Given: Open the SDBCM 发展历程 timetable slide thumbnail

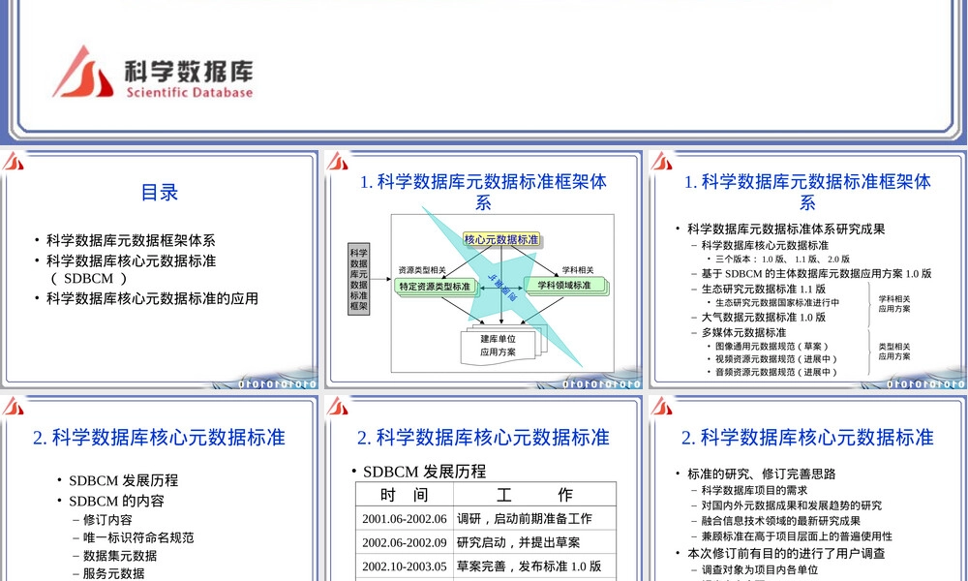Looking at the screenshot, I should pyautogui.click(x=483, y=489).
